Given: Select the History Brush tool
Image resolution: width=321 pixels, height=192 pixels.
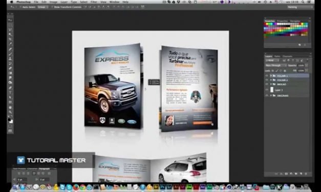Looking at the screenshot, I should pos(10,63).
